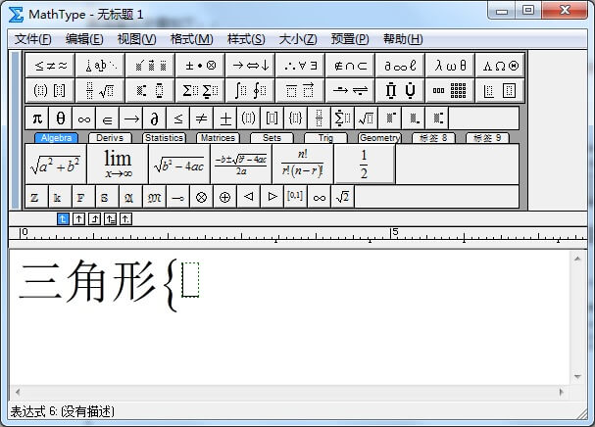Insert the circled times symbol

click(202, 197)
